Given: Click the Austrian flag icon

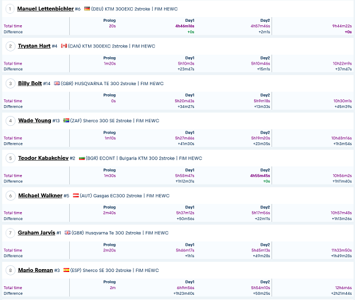Looking at the screenshot, I should pos(76,195).
